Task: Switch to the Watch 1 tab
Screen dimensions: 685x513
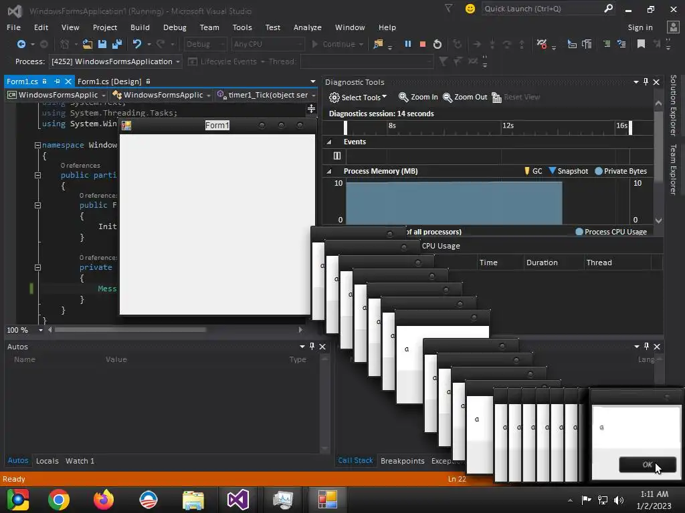Action: click(80, 461)
